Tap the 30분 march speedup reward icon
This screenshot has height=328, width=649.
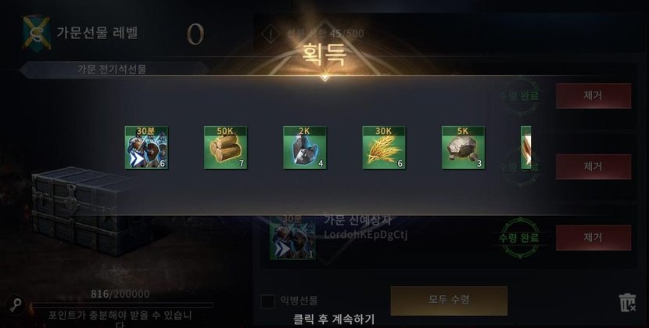coord(146,147)
